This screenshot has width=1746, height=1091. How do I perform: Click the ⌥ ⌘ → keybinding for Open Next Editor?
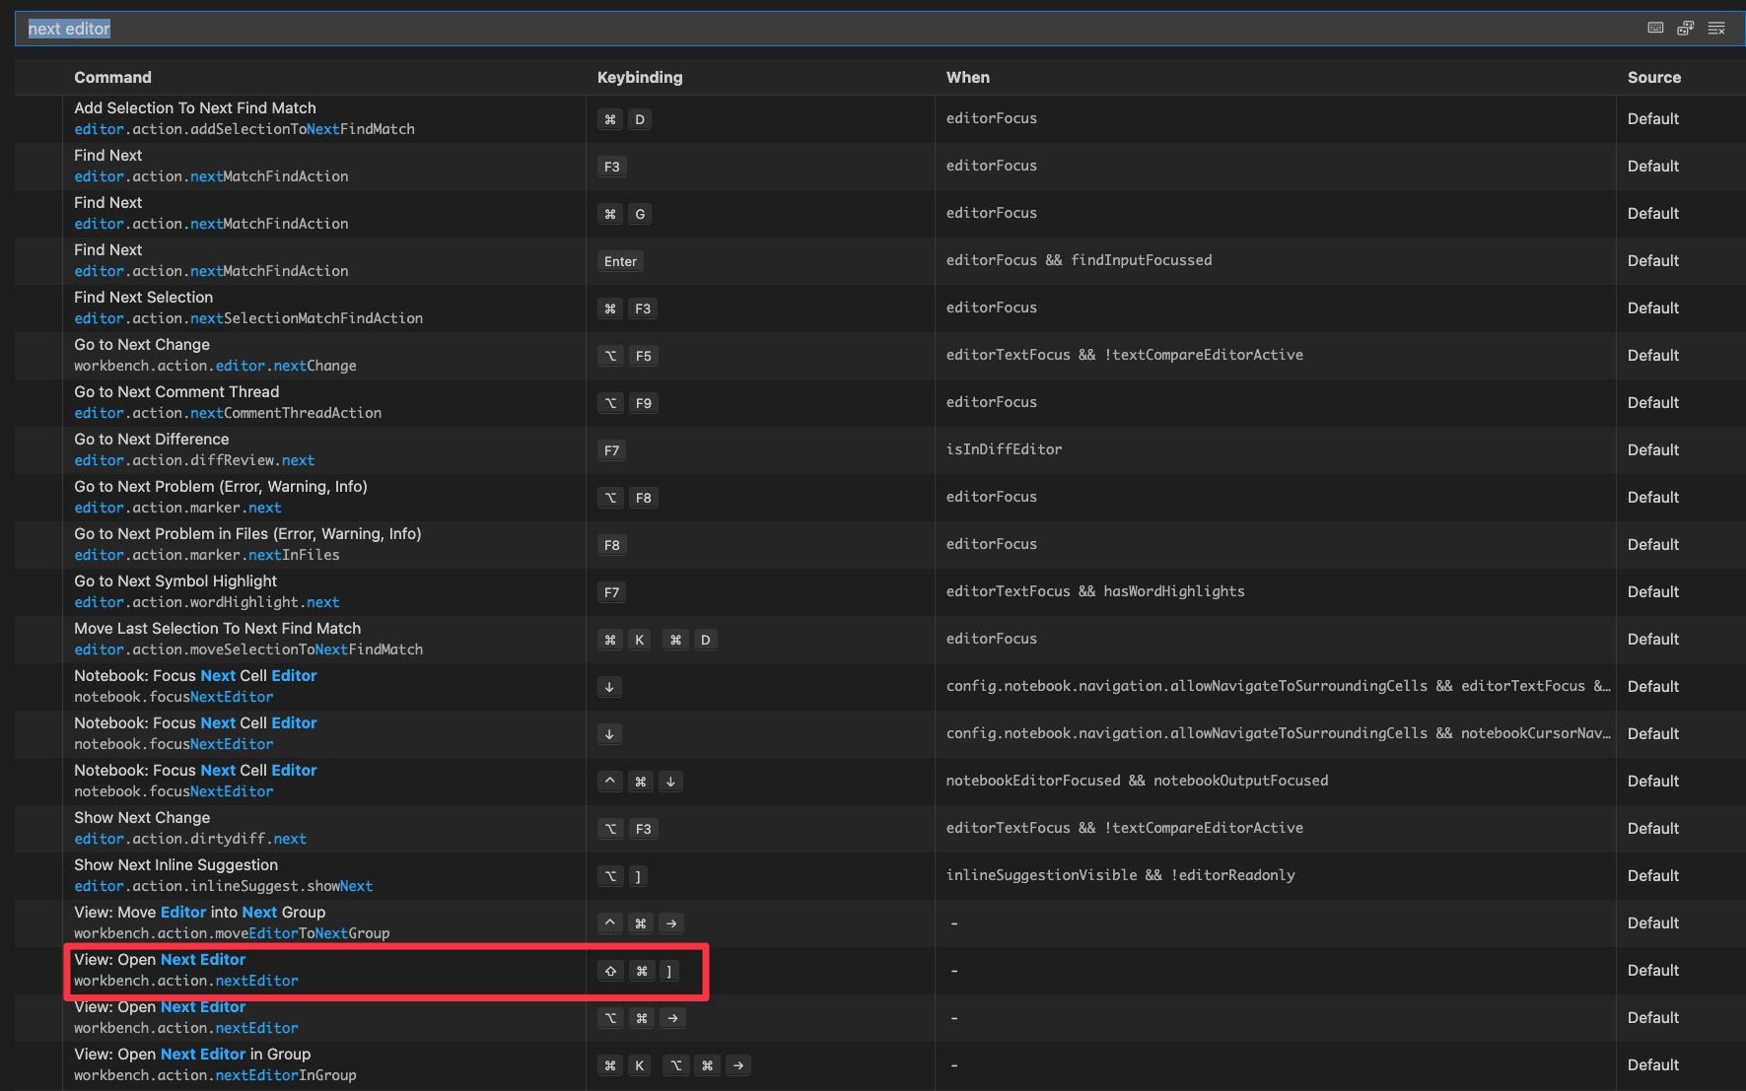[x=641, y=1018]
